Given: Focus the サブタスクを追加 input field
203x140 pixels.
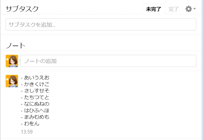Looking at the screenshot, I should coord(101,24).
